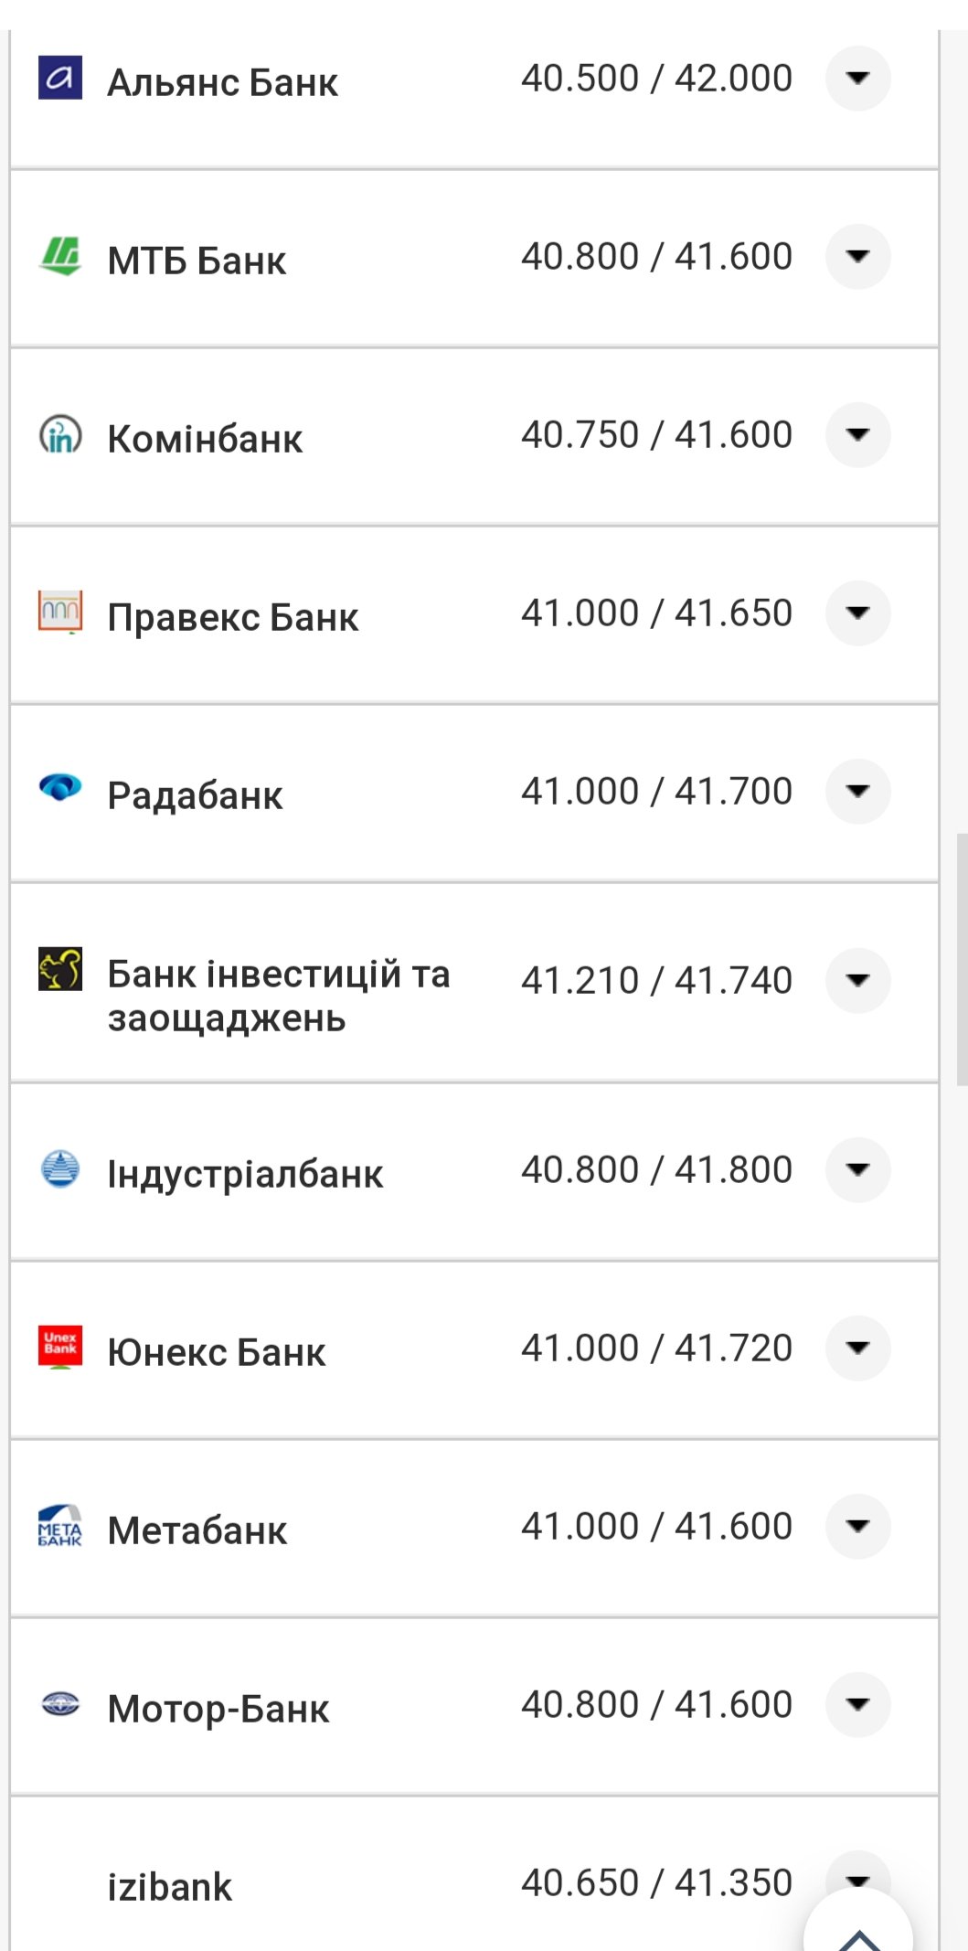This screenshot has height=1951, width=968.
Task: Expand Індустріалбанк exchange details
Action: pos(857,1169)
